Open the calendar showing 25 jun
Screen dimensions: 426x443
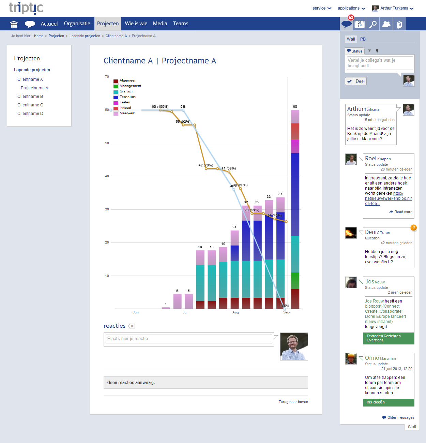click(360, 24)
